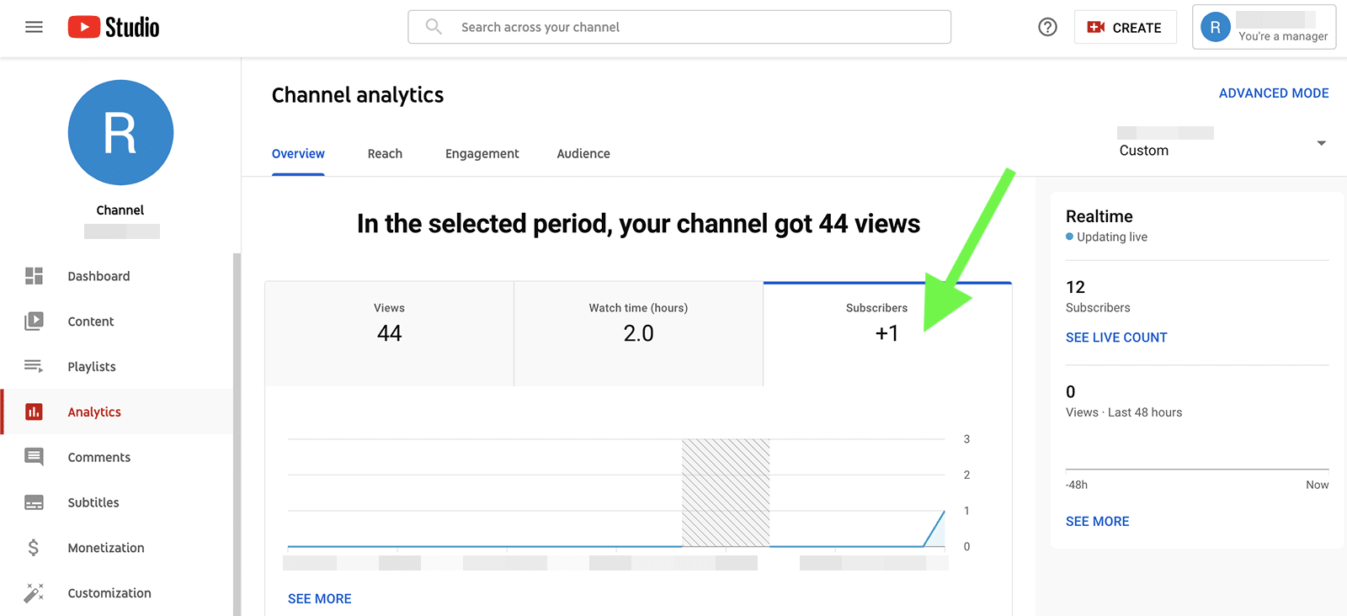This screenshot has height=616, width=1347.
Task: Click the Dashboard grid icon
Action: point(34,276)
